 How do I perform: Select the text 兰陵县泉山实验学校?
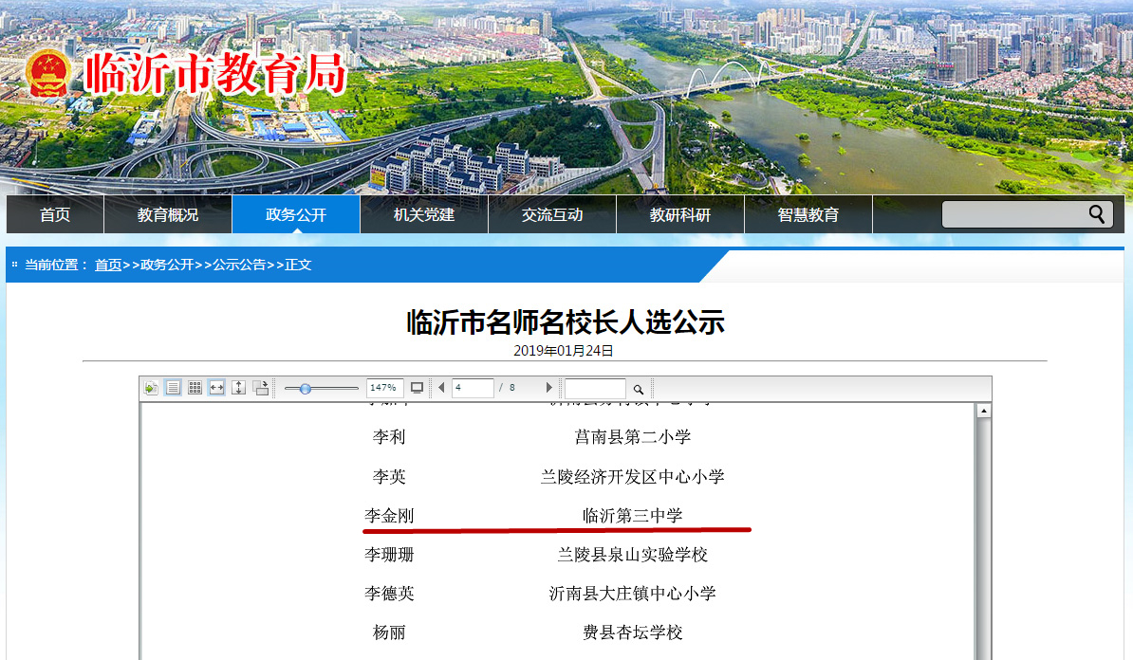[632, 555]
